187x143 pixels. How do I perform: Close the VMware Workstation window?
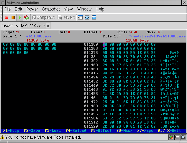click(184, 3)
